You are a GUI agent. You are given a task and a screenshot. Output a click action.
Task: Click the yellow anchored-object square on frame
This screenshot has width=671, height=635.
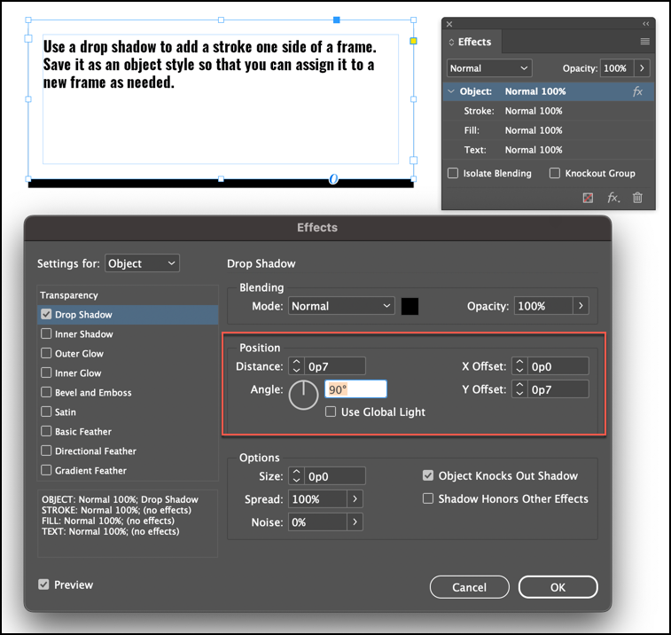[x=413, y=41]
